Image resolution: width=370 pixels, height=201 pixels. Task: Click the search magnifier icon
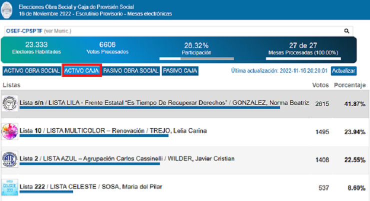(x=347, y=31)
